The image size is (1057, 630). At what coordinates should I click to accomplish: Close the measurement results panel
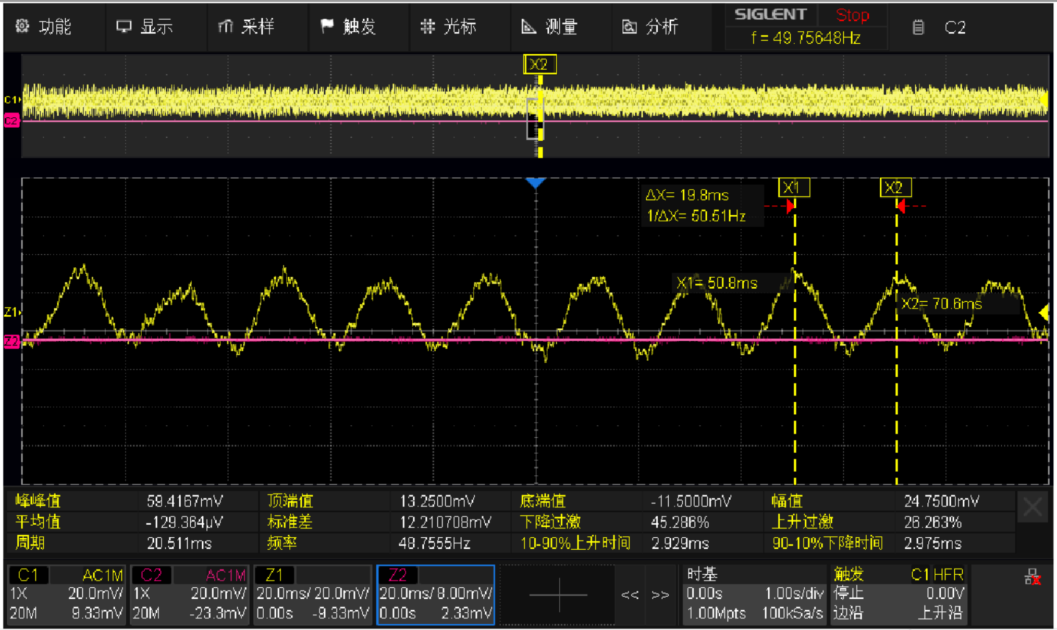click(x=1033, y=507)
